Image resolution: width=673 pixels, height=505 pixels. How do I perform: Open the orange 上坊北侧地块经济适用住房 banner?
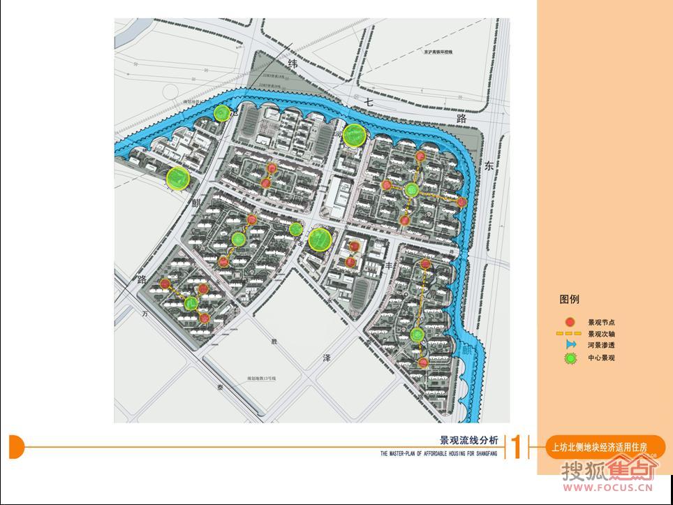(600, 447)
